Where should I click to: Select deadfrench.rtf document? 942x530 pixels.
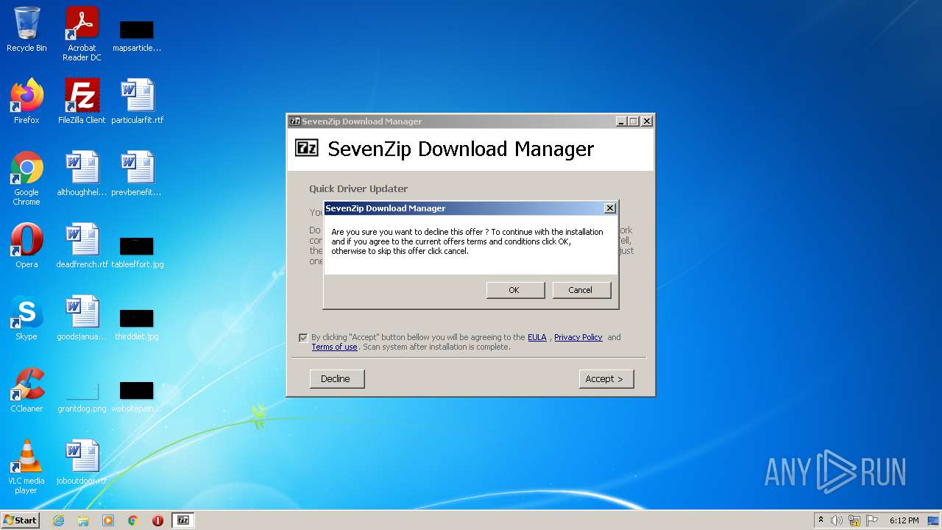(x=82, y=246)
